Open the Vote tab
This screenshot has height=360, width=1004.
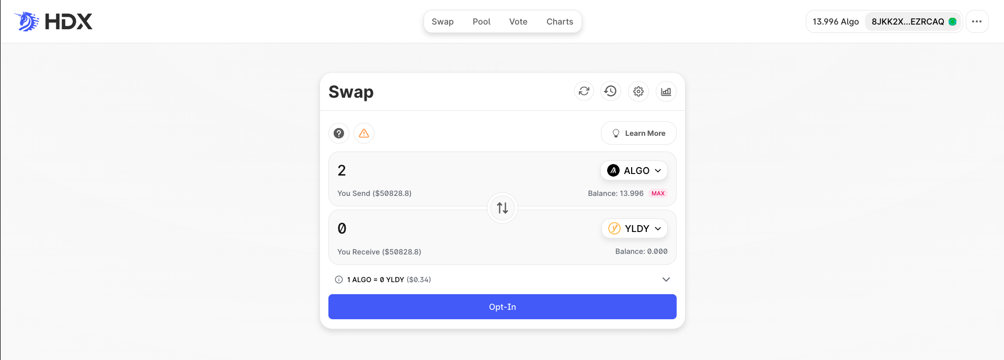518,21
